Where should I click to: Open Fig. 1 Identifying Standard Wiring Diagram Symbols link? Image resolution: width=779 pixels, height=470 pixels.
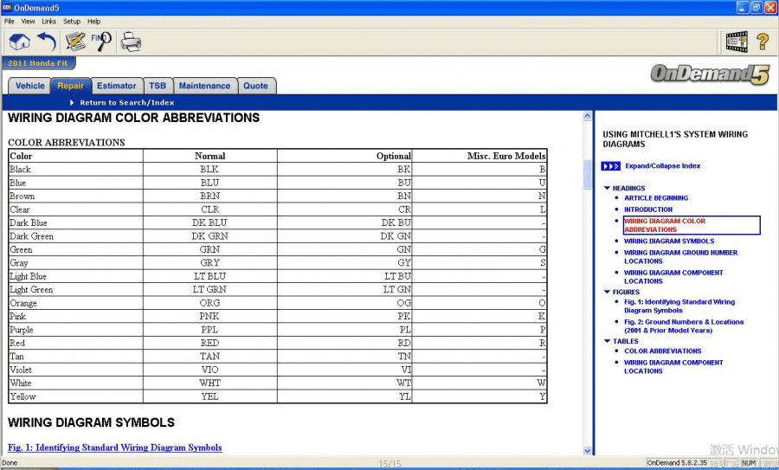click(x=115, y=447)
